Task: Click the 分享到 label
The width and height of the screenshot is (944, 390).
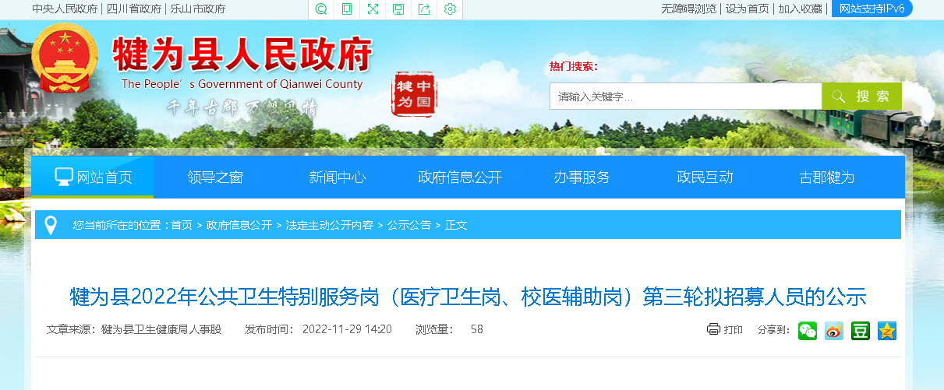Action: pyautogui.click(x=774, y=329)
